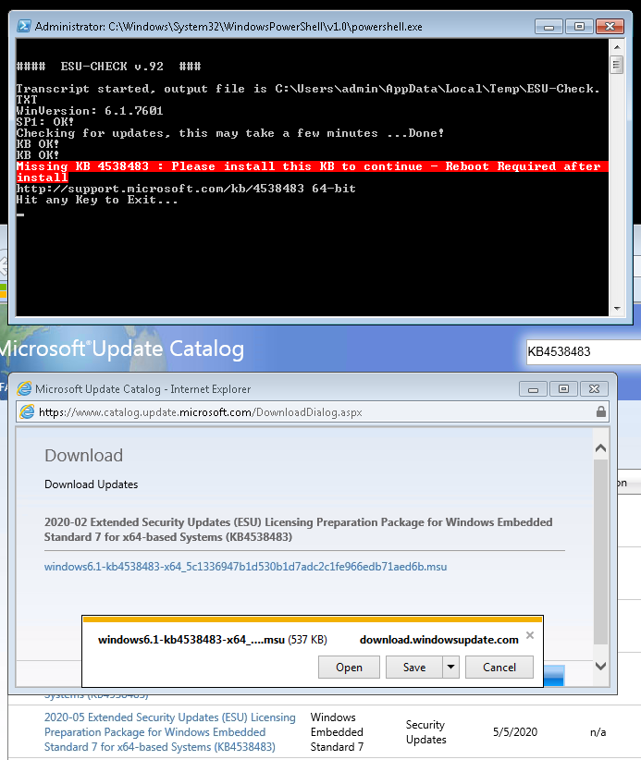Image resolution: width=641 pixels, height=760 pixels.
Task: Click the down arrow on PowerShell scrollbar
Action: coord(617,308)
